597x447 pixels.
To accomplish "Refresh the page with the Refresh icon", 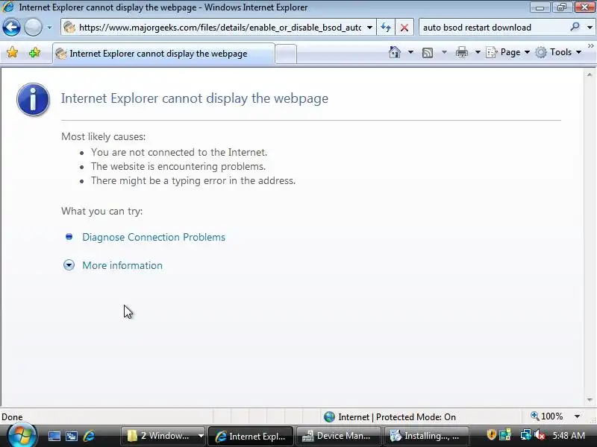I will coord(386,28).
